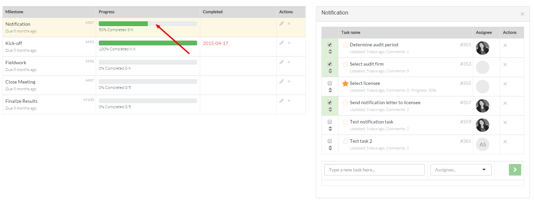The height and width of the screenshot is (210, 534).
Task: Uncheck the Determine audit period checkbox
Action: click(330, 45)
